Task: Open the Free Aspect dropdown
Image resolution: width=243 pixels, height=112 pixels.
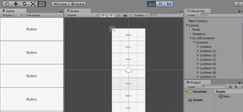Action: 44,15
